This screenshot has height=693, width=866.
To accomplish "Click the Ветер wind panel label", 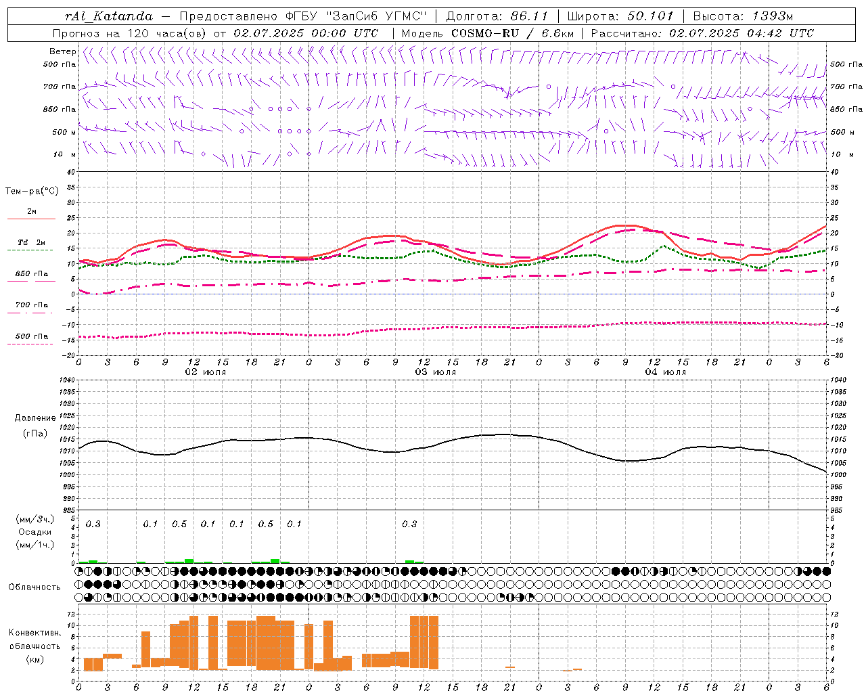I will pos(62,51).
